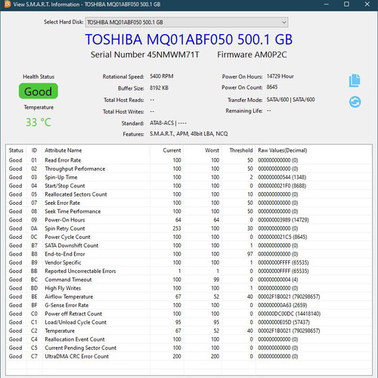This screenshot has height=378, width=378.
Task: Click the Raw Values(Decimal) column header
Action: point(313,150)
